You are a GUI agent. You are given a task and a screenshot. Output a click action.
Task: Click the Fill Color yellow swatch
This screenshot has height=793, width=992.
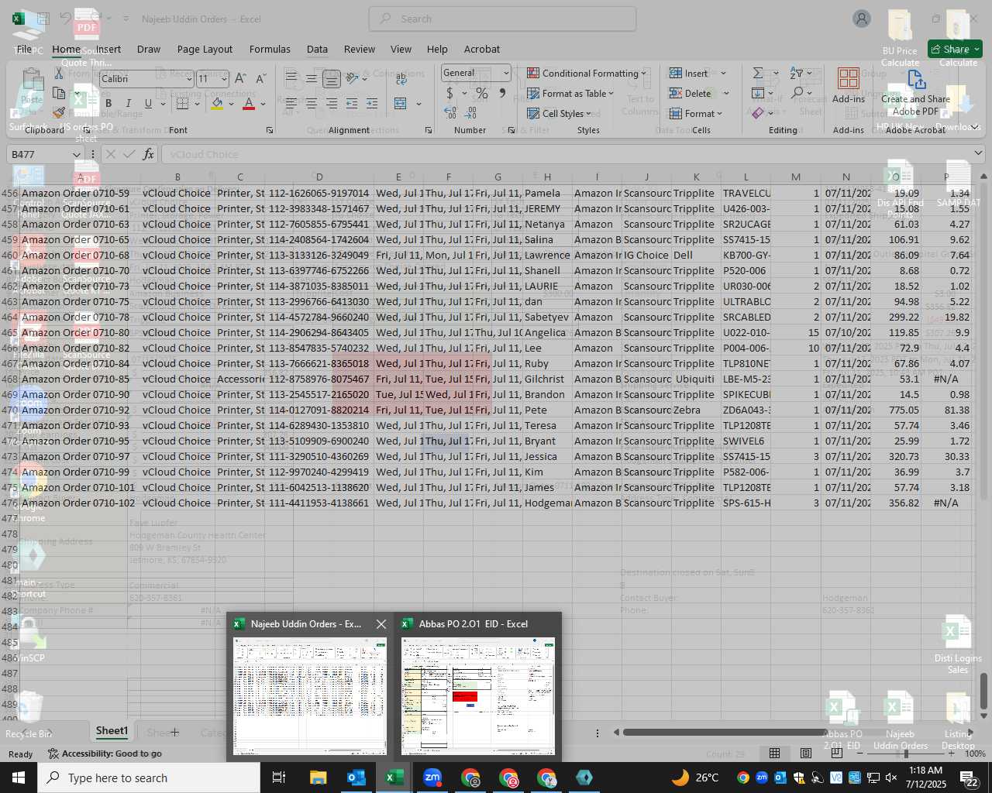pos(217,103)
